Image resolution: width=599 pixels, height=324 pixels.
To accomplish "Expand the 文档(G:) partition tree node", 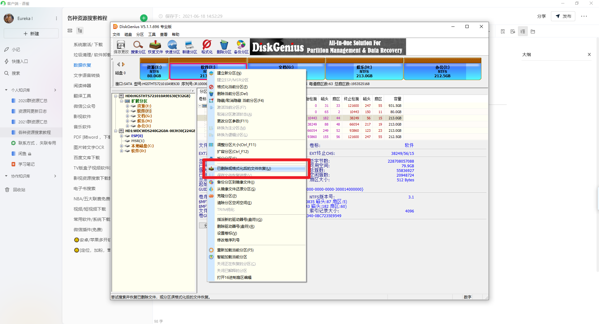I will point(127,116).
